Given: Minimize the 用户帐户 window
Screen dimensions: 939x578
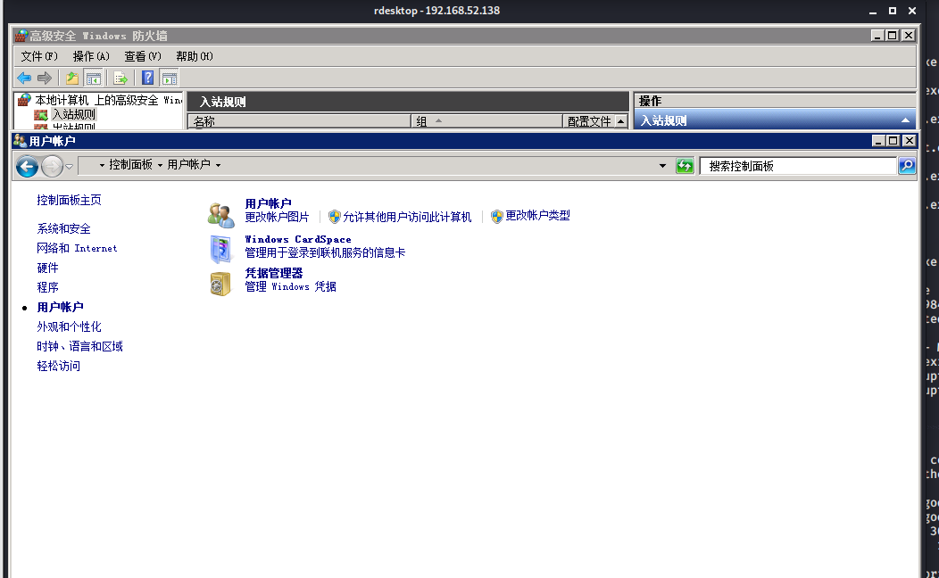Looking at the screenshot, I should tap(878, 141).
